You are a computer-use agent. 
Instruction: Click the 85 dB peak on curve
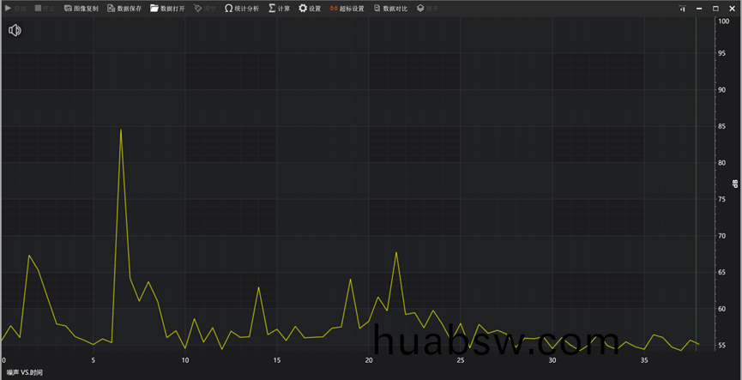tap(121, 130)
